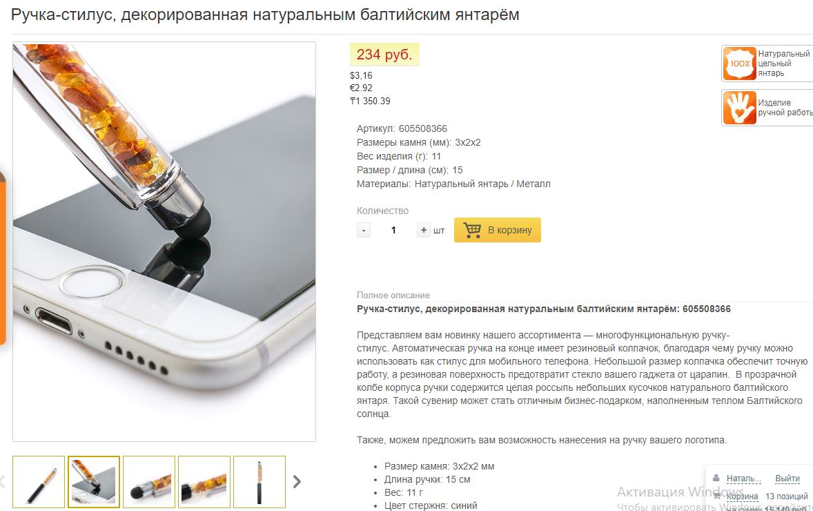Click the 234 руб. price label
The image size is (813, 511).
pyautogui.click(x=384, y=55)
